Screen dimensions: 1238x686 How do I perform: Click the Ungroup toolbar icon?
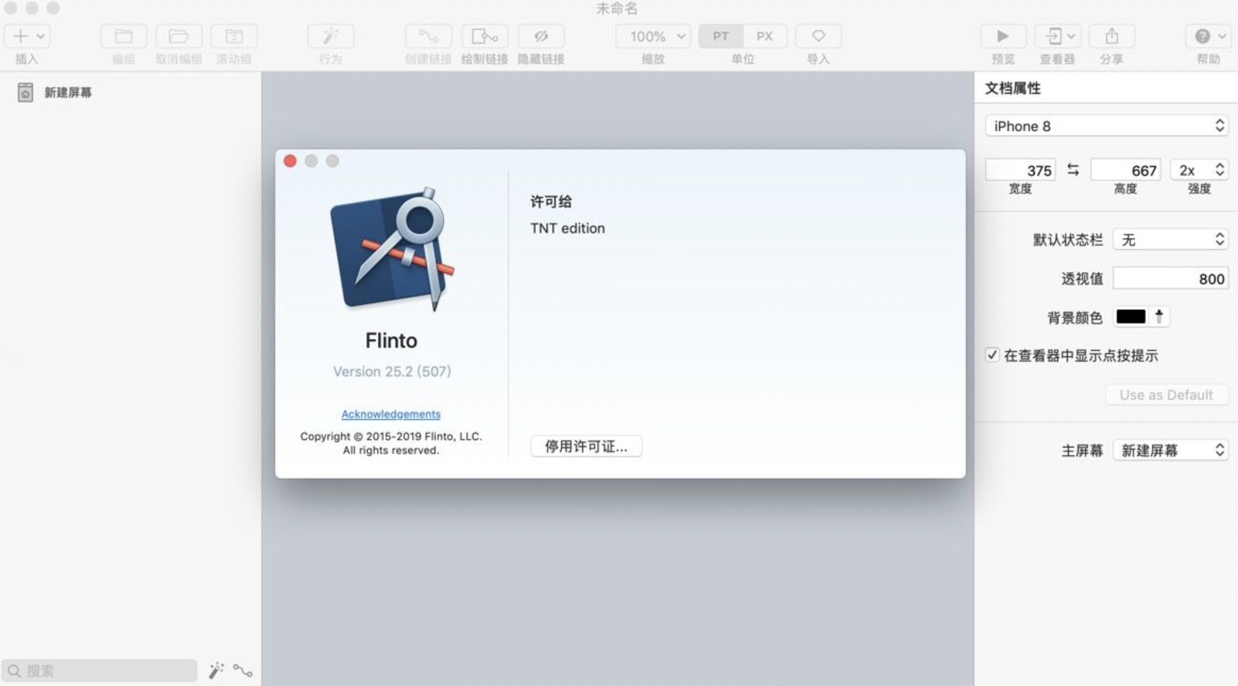[179, 36]
